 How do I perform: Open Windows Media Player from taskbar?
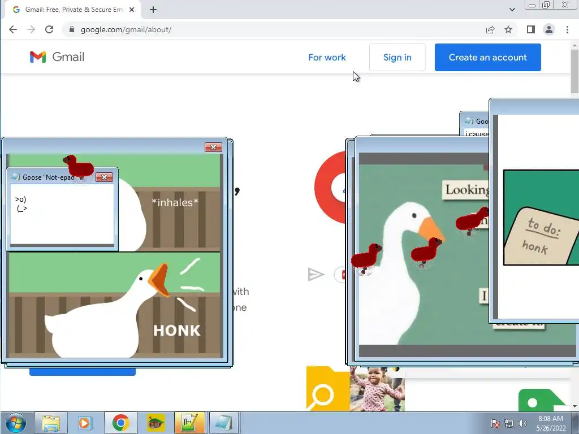(x=85, y=423)
